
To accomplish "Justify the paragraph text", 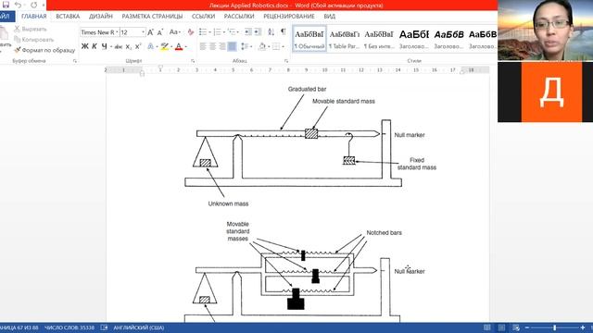I will pyautogui.click(x=232, y=46).
